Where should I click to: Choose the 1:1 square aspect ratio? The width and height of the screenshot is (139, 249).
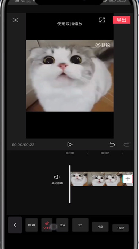[80, 225]
